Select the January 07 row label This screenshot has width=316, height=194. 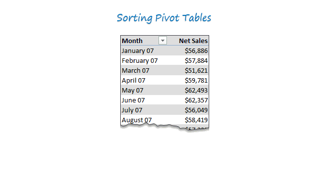[x=138, y=51]
